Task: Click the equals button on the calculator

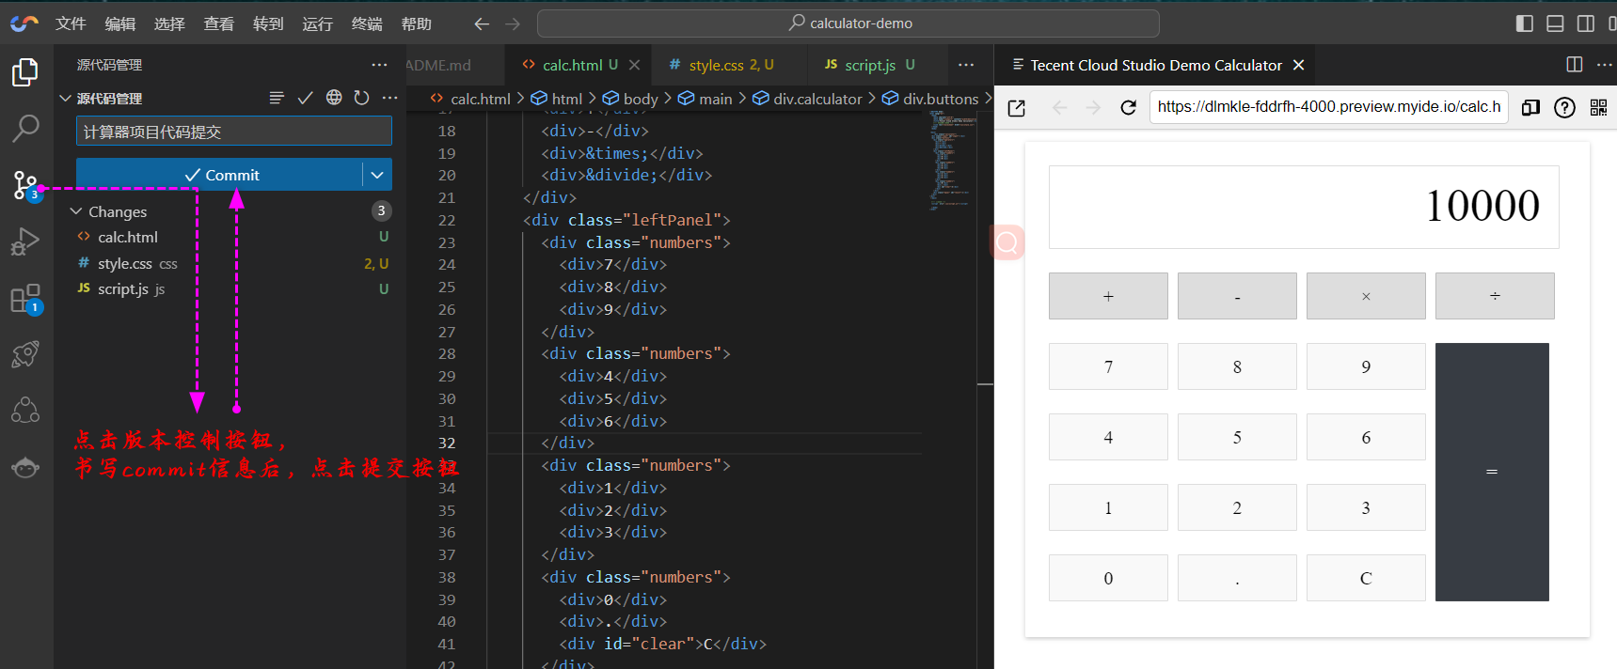Action: [x=1492, y=472]
